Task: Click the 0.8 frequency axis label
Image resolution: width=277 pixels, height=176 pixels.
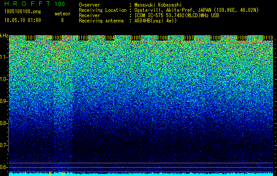Action: [x=4, y=123]
